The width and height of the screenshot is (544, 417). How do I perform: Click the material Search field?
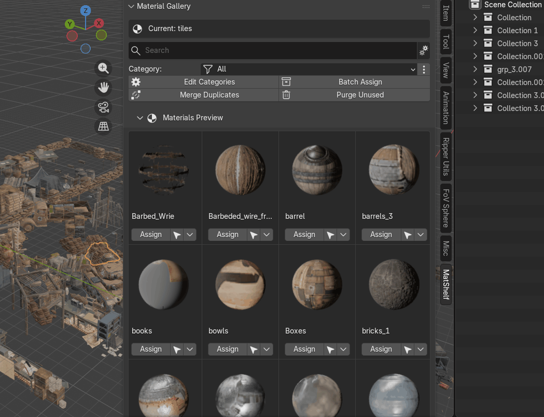tap(273, 51)
